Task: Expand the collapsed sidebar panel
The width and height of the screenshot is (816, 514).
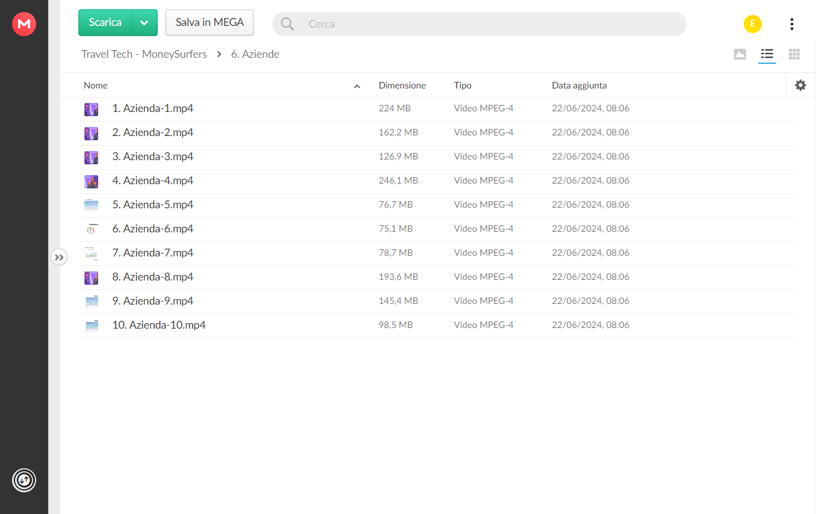Action: pyautogui.click(x=58, y=258)
